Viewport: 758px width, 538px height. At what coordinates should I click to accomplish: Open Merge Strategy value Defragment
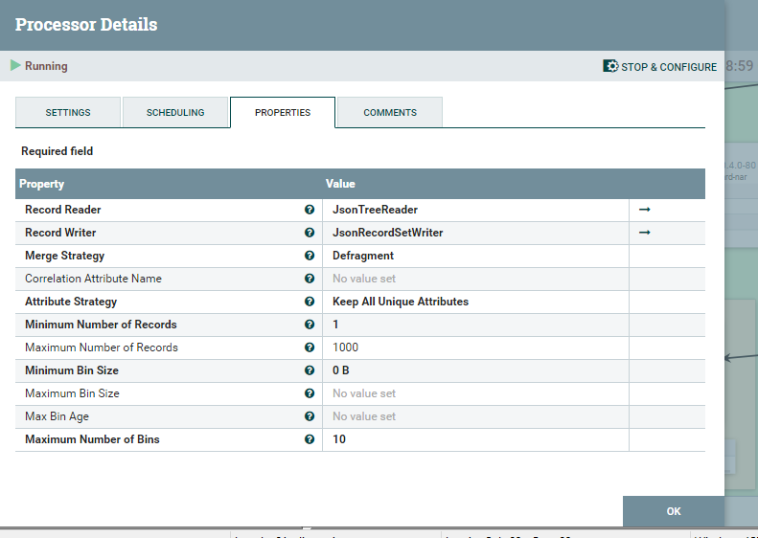point(363,256)
